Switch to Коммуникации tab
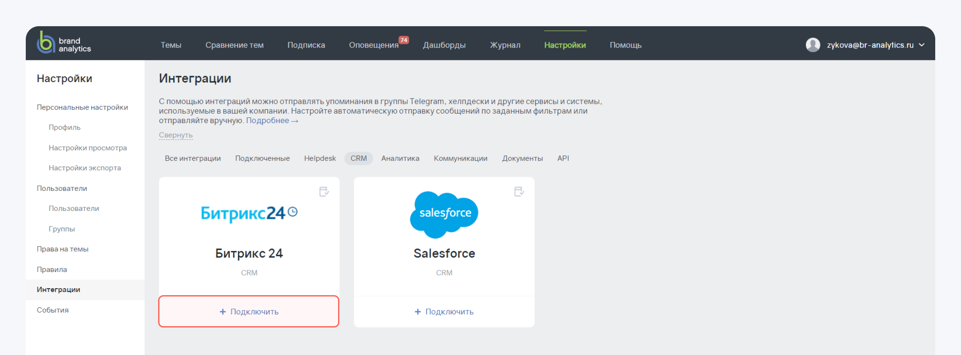The width and height of the screenshot is (961, 355). [x=460, y=159]
